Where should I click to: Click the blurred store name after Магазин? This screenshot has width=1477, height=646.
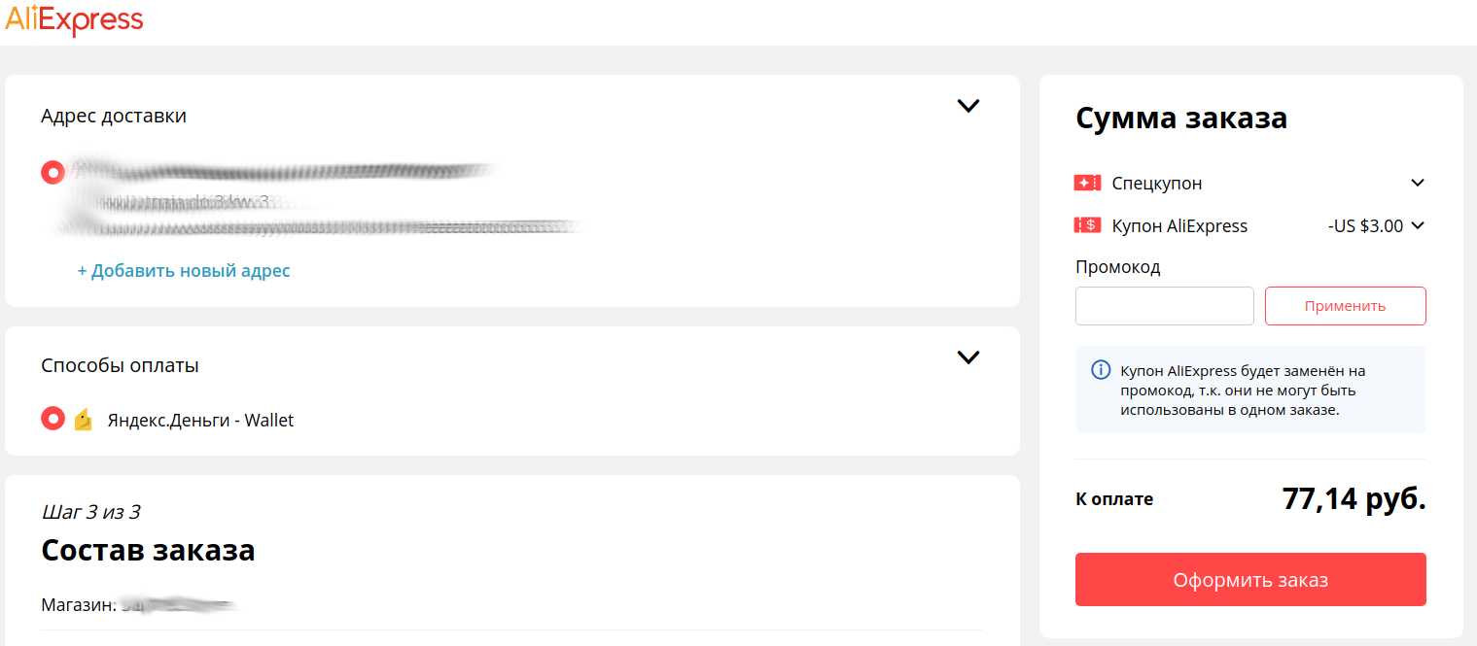pyautogui.click(x=179, y=605)
